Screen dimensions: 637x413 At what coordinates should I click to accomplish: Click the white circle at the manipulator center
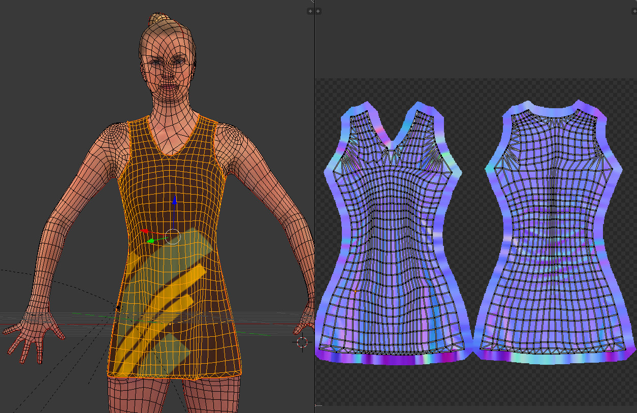click(x=173, y=236)
